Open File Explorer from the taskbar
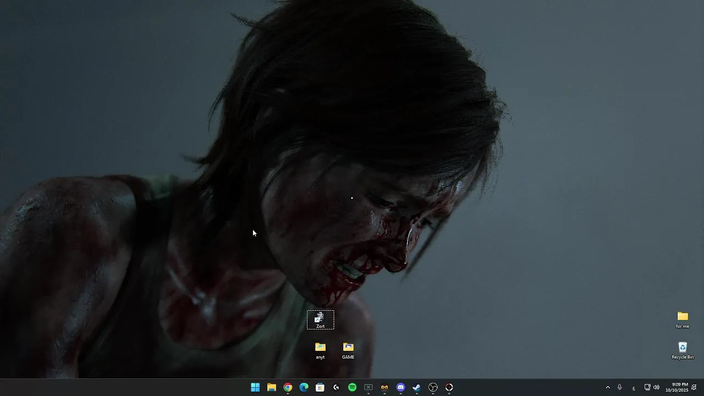The height and width of the screenshot is (396, 704). tap(271, 387)
